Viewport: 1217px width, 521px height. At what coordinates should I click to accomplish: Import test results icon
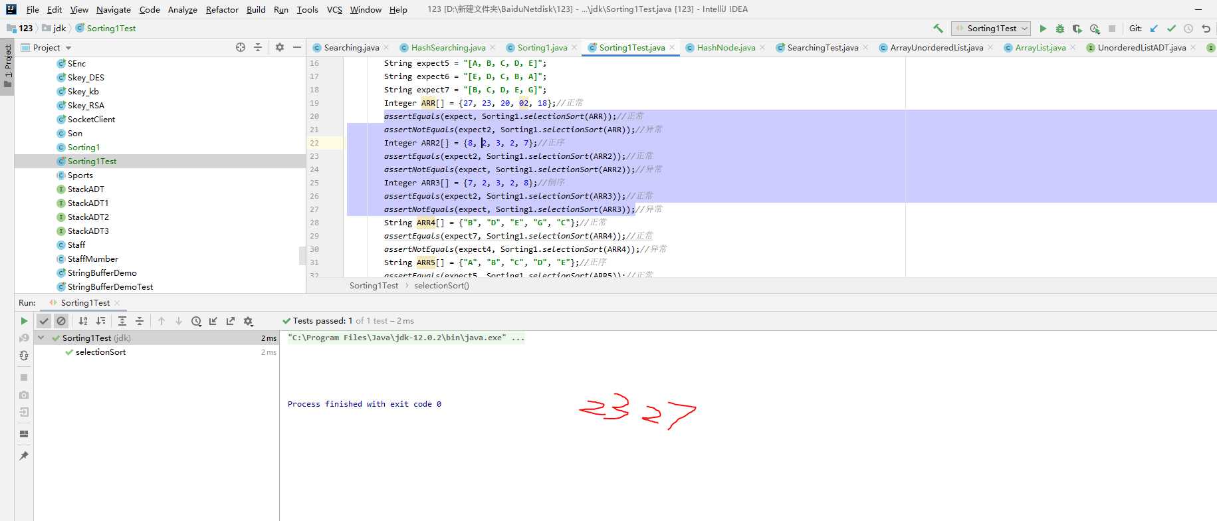tap(213, 321)
